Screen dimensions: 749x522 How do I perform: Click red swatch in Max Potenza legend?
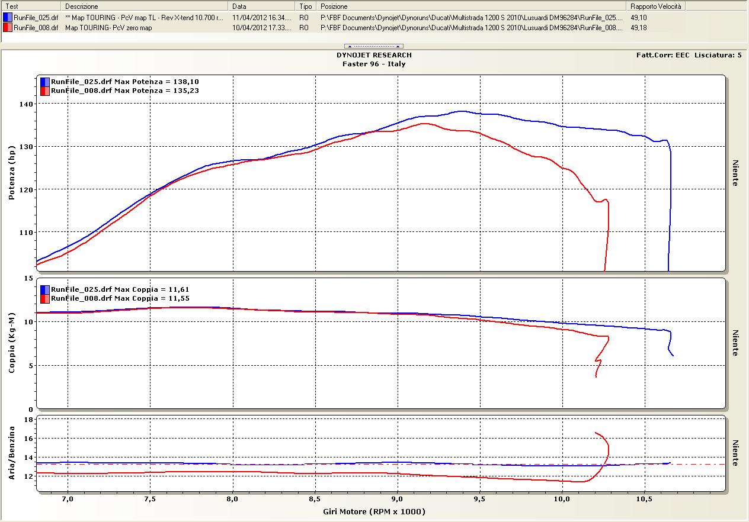coord(45,91)
